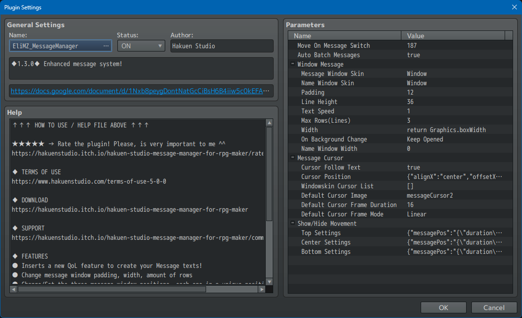The image size is (522, 318).
Task: Click the Help horizontal scrollbar thumb
Action: coord(112,289)
